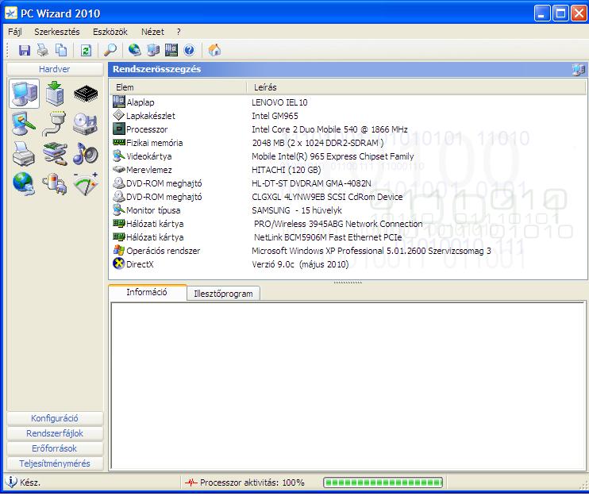Click the Save (floppy disk) toolbar icon
Image resolution: width=589 pixels, height=496 pixels.
pos(25,50)
